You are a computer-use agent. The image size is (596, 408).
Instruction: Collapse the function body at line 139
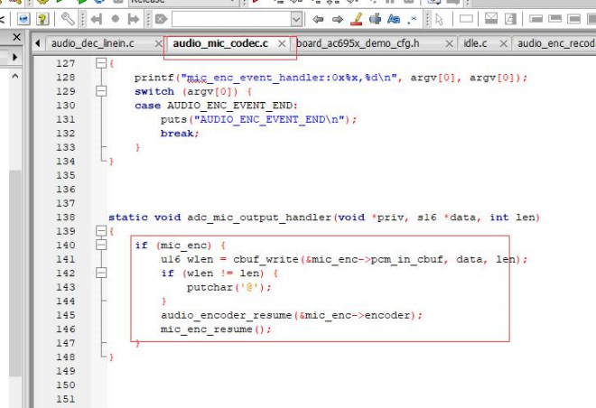point(101,231)
